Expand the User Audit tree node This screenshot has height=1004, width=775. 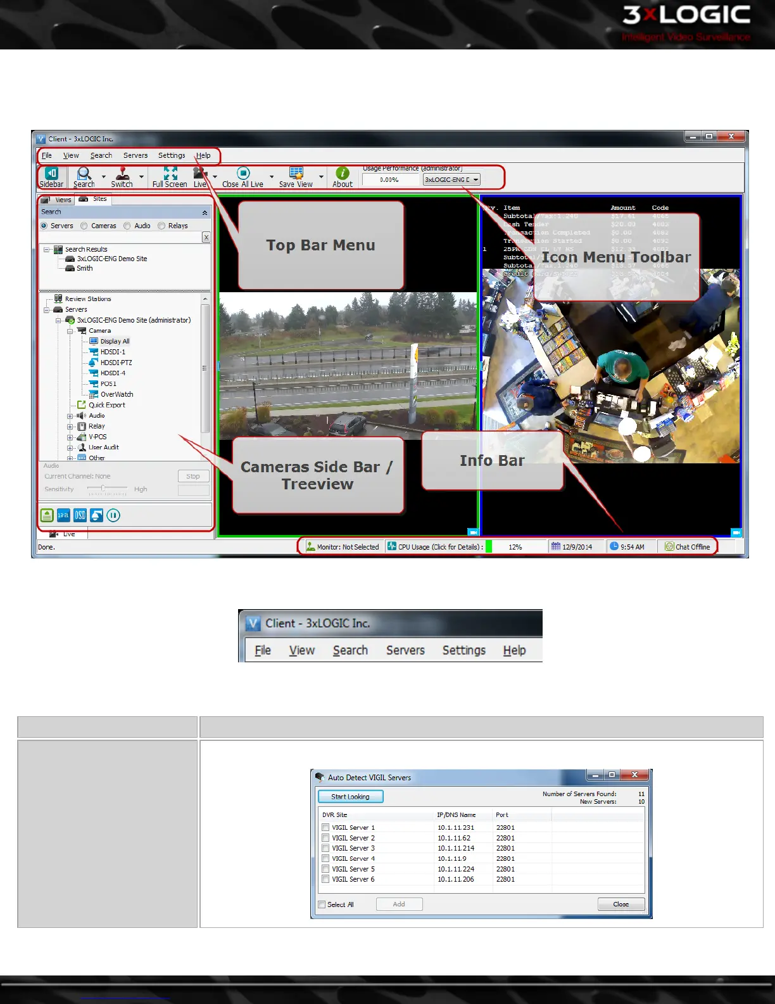(70, 447)
